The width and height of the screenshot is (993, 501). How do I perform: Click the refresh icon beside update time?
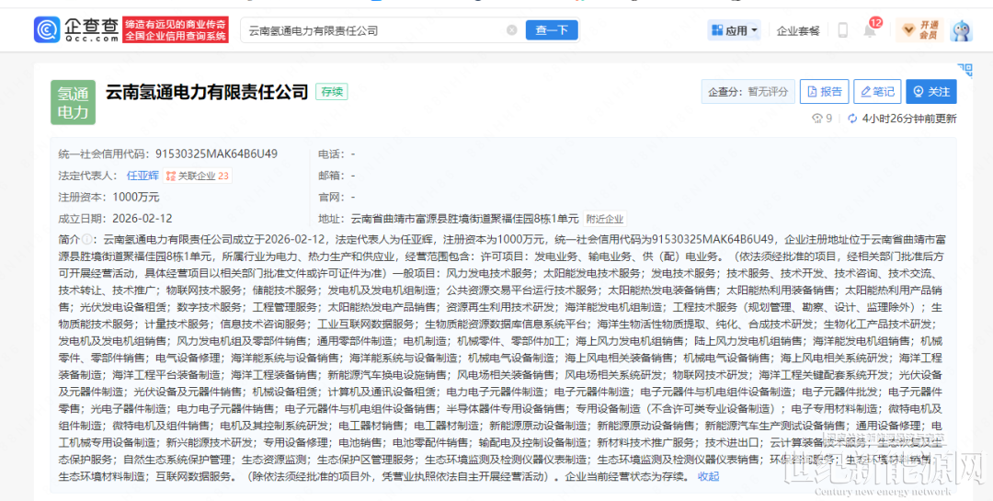click(851, 119)
